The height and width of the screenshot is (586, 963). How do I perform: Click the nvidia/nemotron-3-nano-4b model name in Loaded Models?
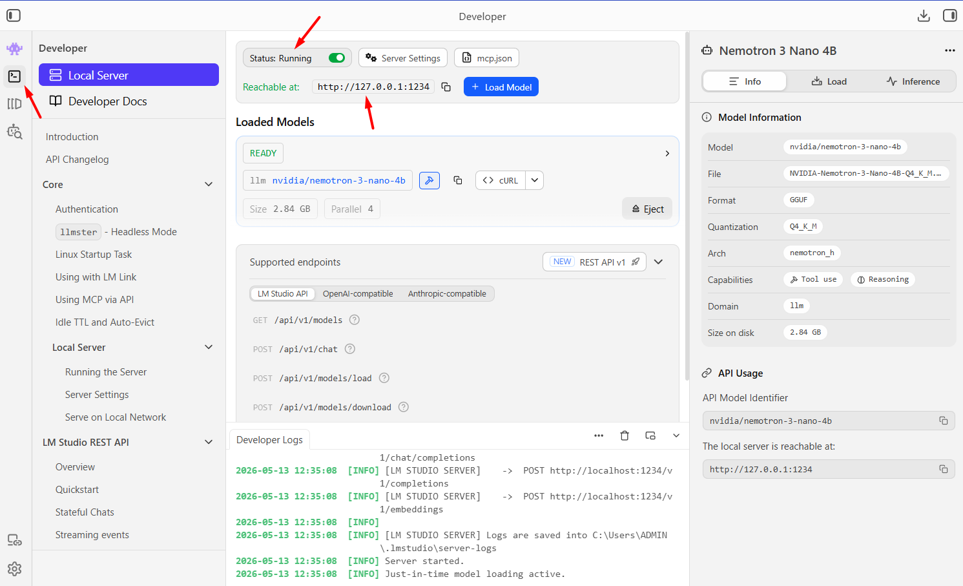(x=338, y=180)
